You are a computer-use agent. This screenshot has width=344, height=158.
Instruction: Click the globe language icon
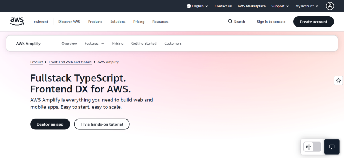coord(189,6)
